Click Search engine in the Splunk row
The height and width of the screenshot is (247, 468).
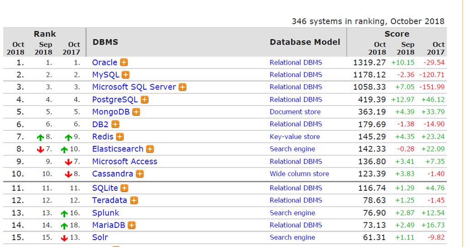[292, 213]
